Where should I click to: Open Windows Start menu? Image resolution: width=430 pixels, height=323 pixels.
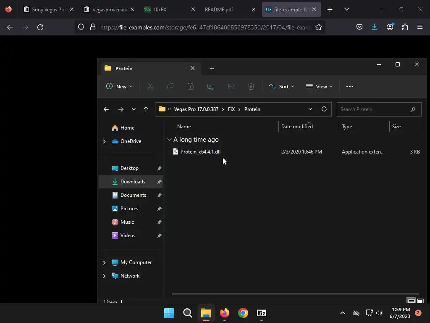[x=169, y=313]
